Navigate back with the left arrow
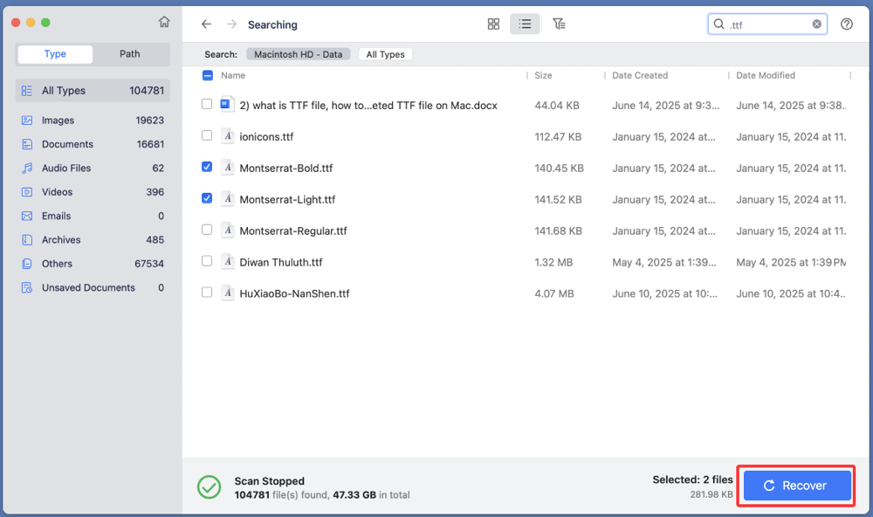The image size is (873, 517). (x=206, y=24)
